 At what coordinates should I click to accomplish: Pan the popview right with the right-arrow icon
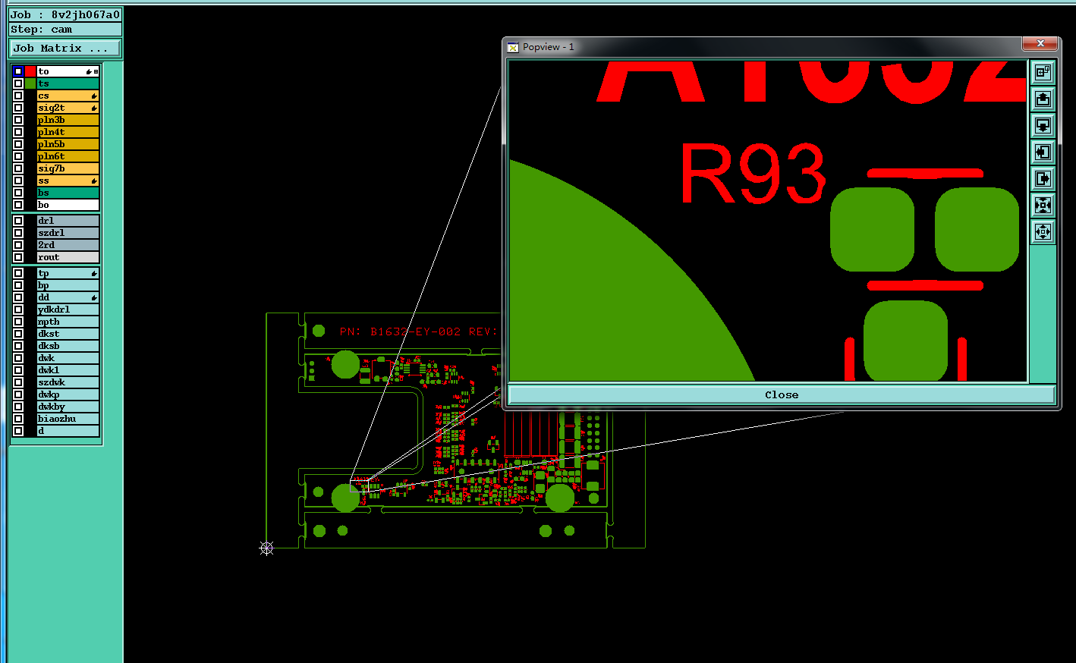click(1043, 178)
